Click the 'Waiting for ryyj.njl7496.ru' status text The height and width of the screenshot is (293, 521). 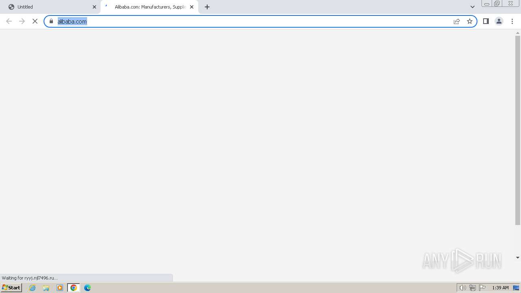point(30,278)
